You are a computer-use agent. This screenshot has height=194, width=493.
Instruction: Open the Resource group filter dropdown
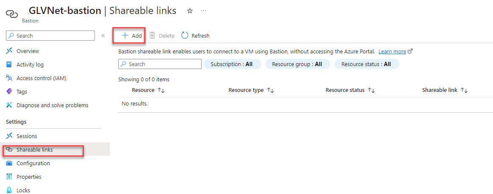pos(297,64)
